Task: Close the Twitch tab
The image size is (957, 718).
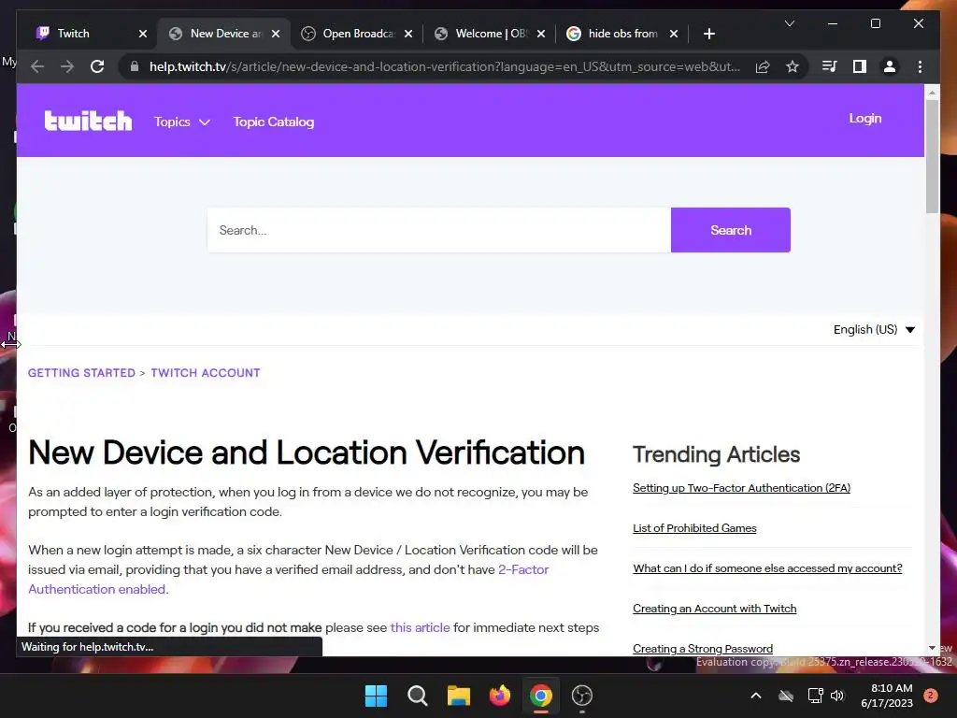Action: 143,34
